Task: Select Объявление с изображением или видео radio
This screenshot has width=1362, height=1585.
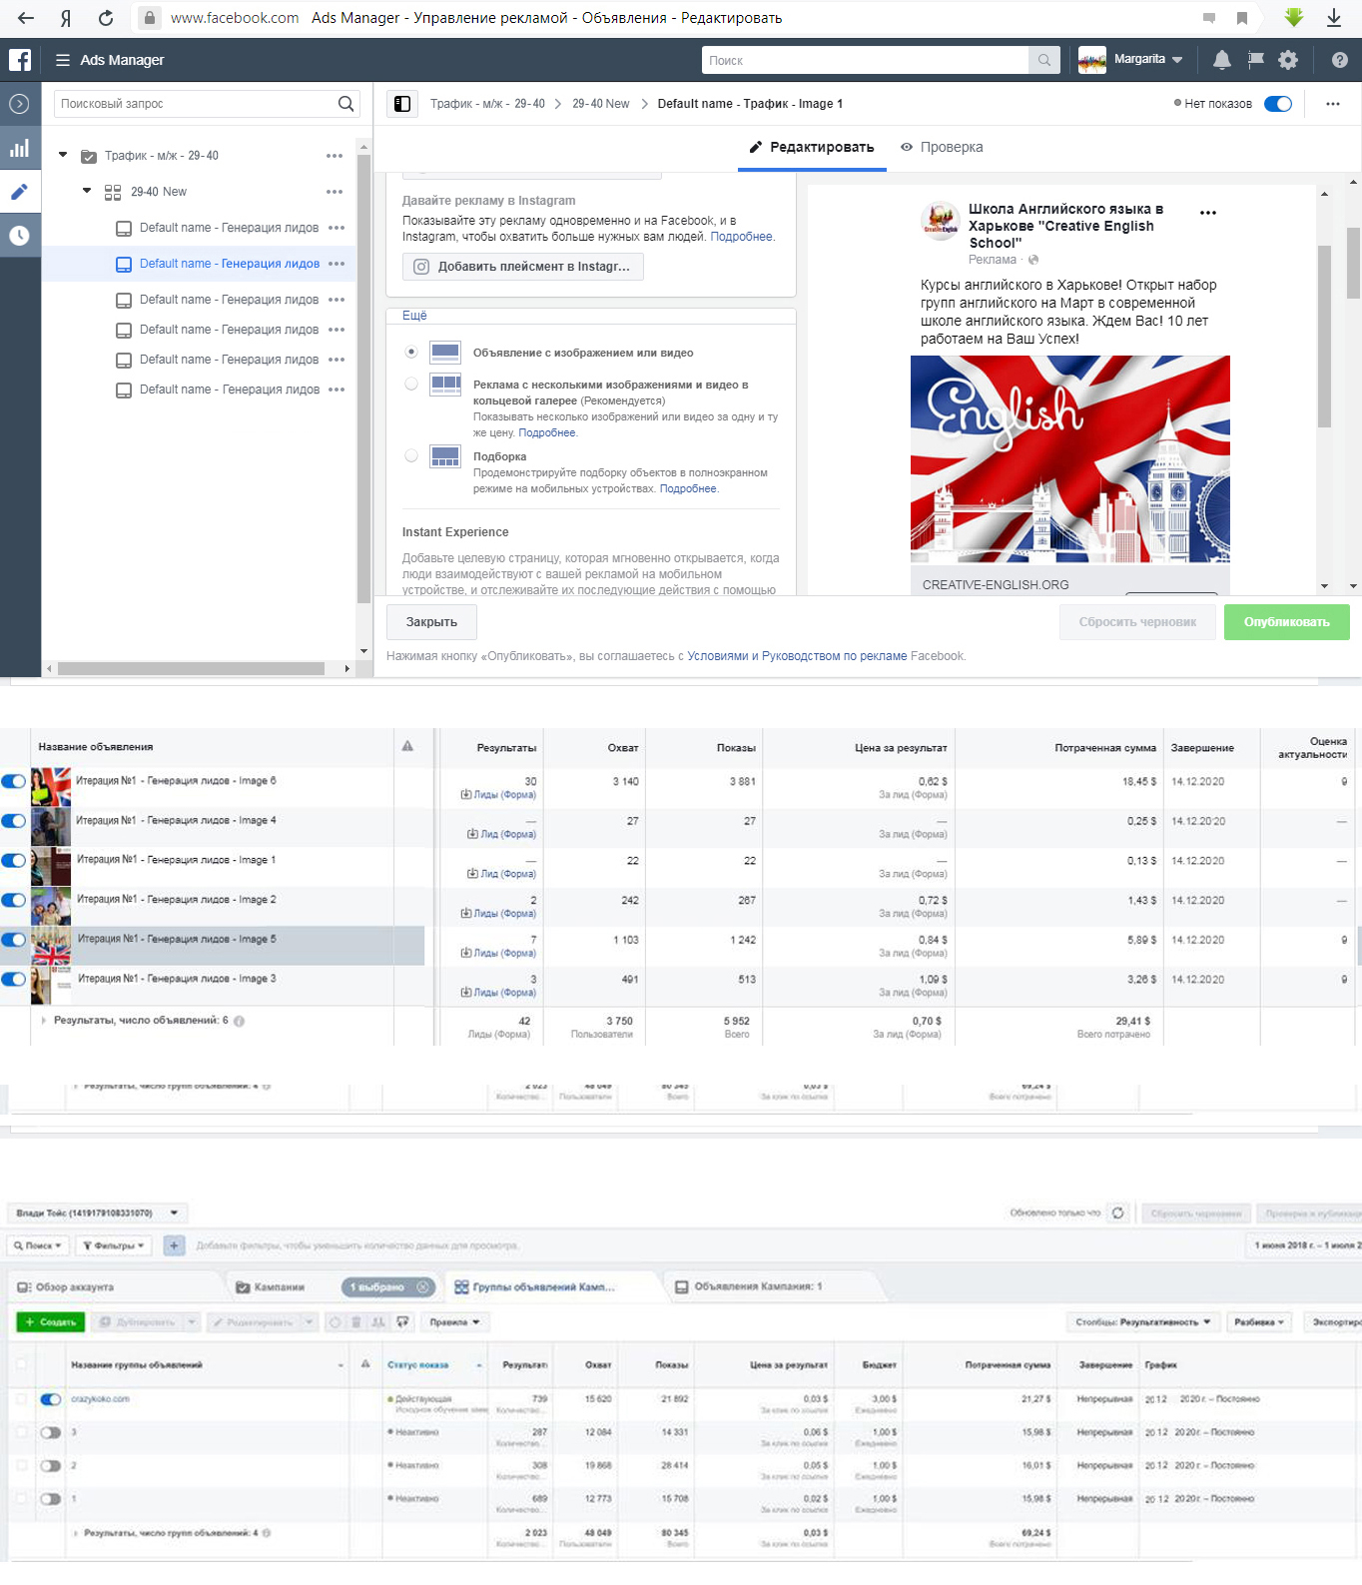Action: click(x=411, y=352)
